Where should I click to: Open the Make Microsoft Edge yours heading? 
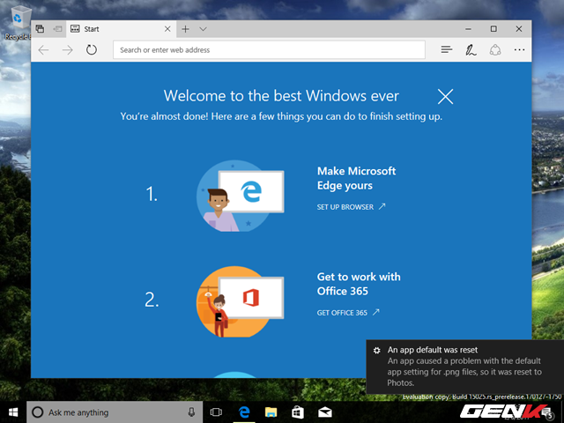click(x=356, y=178)
